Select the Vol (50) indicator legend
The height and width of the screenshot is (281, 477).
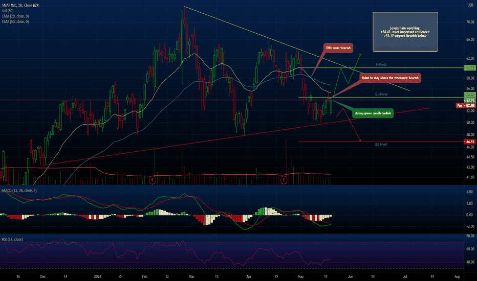click(x=8, y=11)
